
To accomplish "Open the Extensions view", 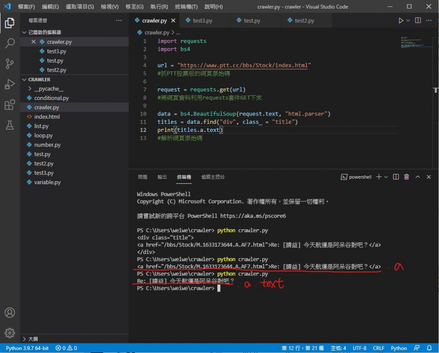I will point(9,105).
